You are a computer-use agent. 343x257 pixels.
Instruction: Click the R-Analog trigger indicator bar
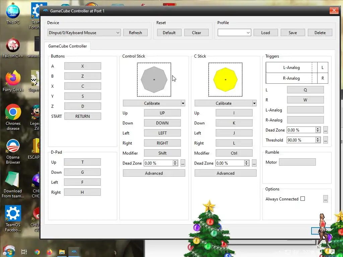[291, 78]
